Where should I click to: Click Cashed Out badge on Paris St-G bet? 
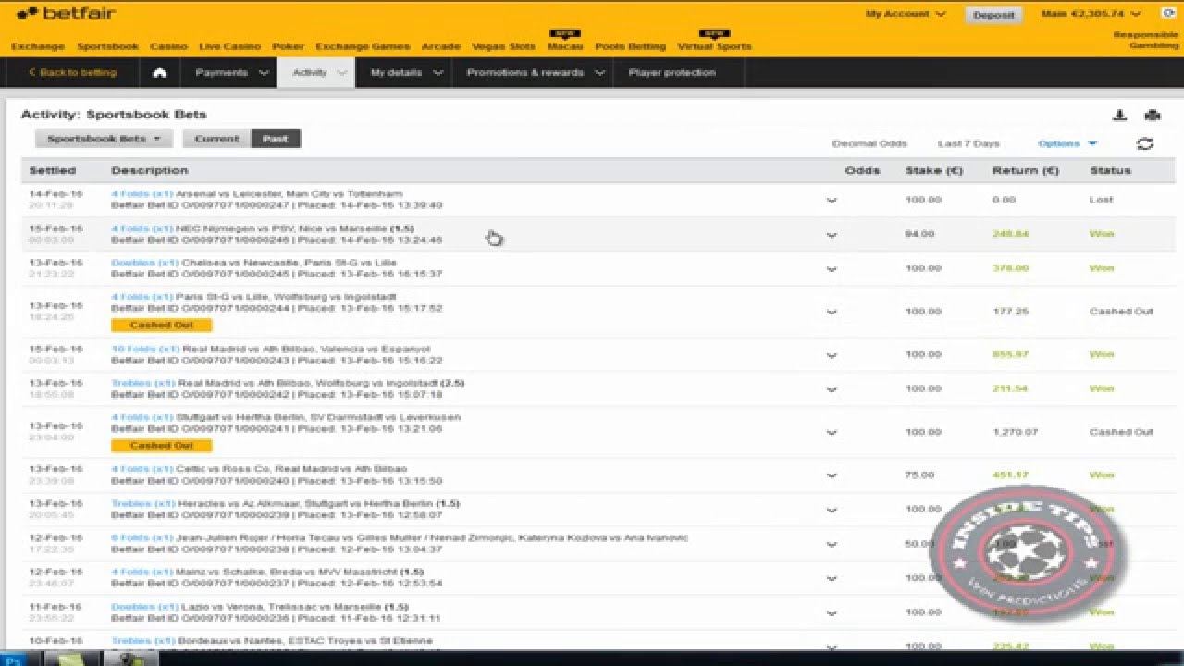pos(162,325)
